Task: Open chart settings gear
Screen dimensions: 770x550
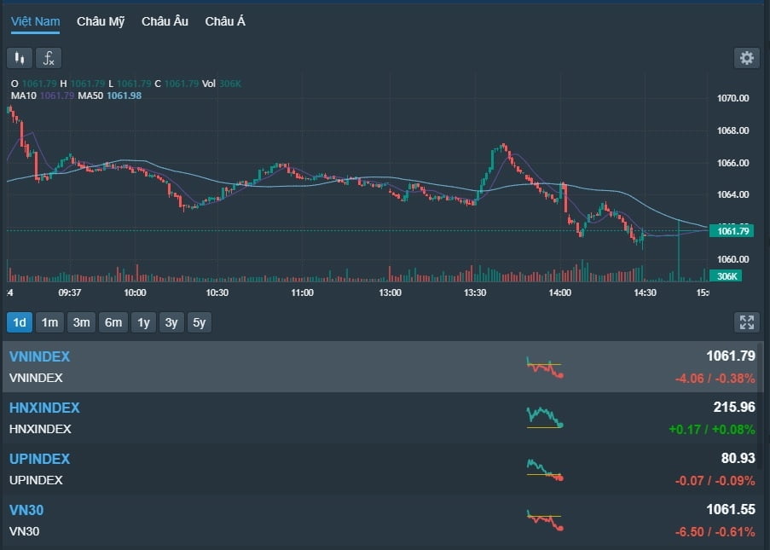Action: 746,58
